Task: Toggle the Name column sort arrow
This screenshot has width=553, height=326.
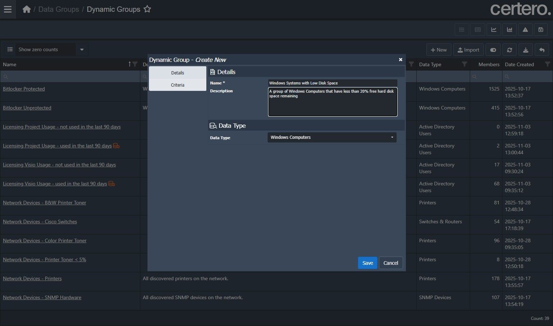Action: (130, 64)
